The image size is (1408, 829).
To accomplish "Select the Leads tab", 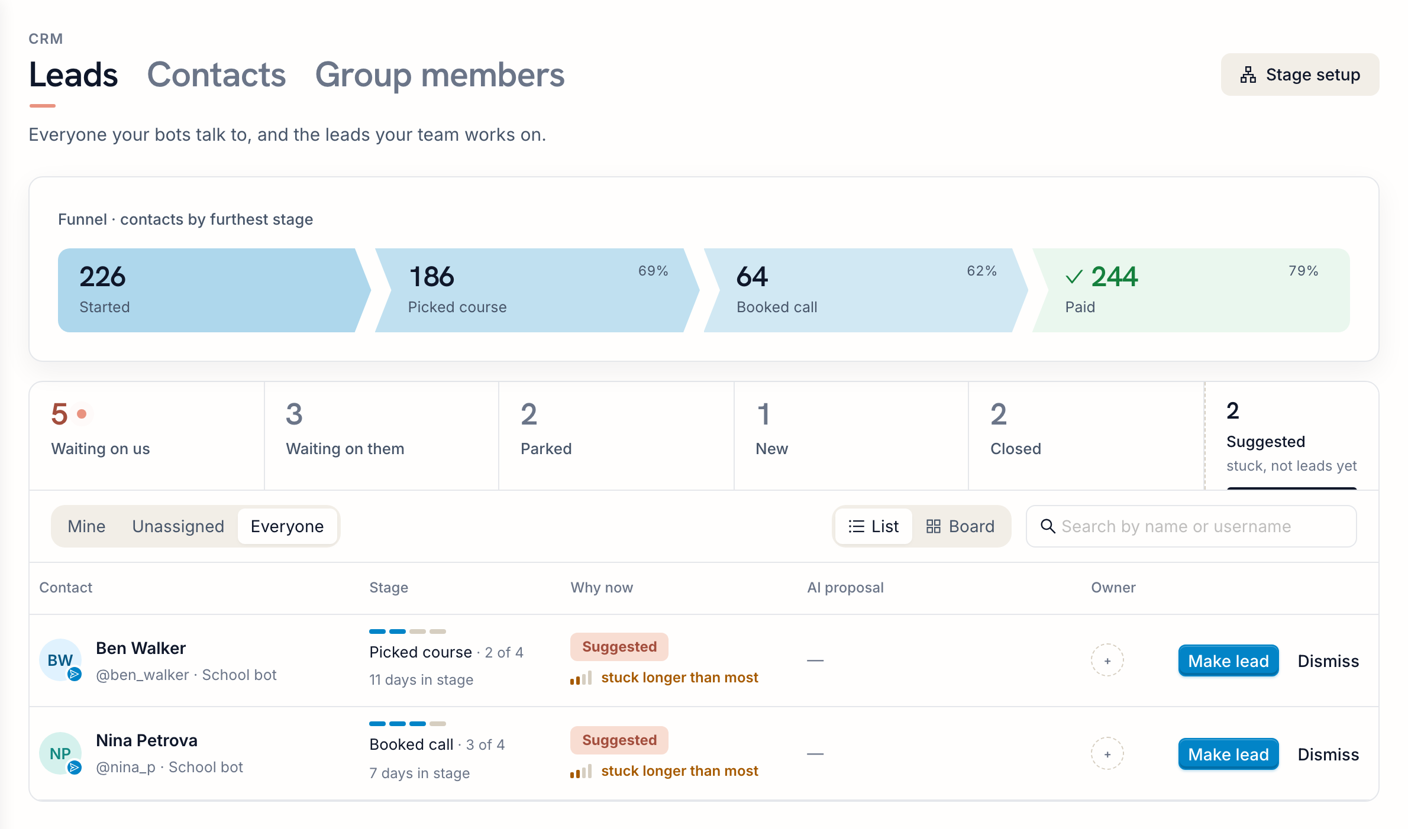I will point(73,75).
